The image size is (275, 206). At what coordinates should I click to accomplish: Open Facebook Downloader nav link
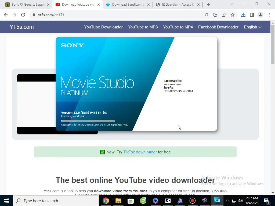click(x=218, y=27)
